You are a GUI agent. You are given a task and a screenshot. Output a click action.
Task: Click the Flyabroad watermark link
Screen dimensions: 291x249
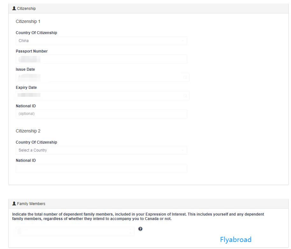coord(236,239)
